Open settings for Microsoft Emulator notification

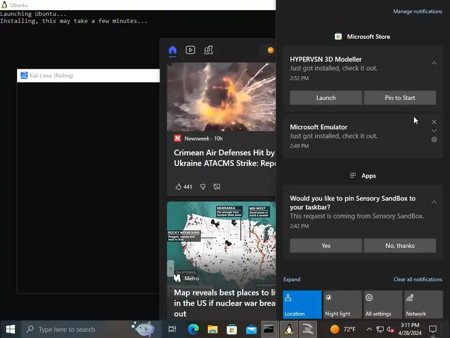click(x=434, y=140)
